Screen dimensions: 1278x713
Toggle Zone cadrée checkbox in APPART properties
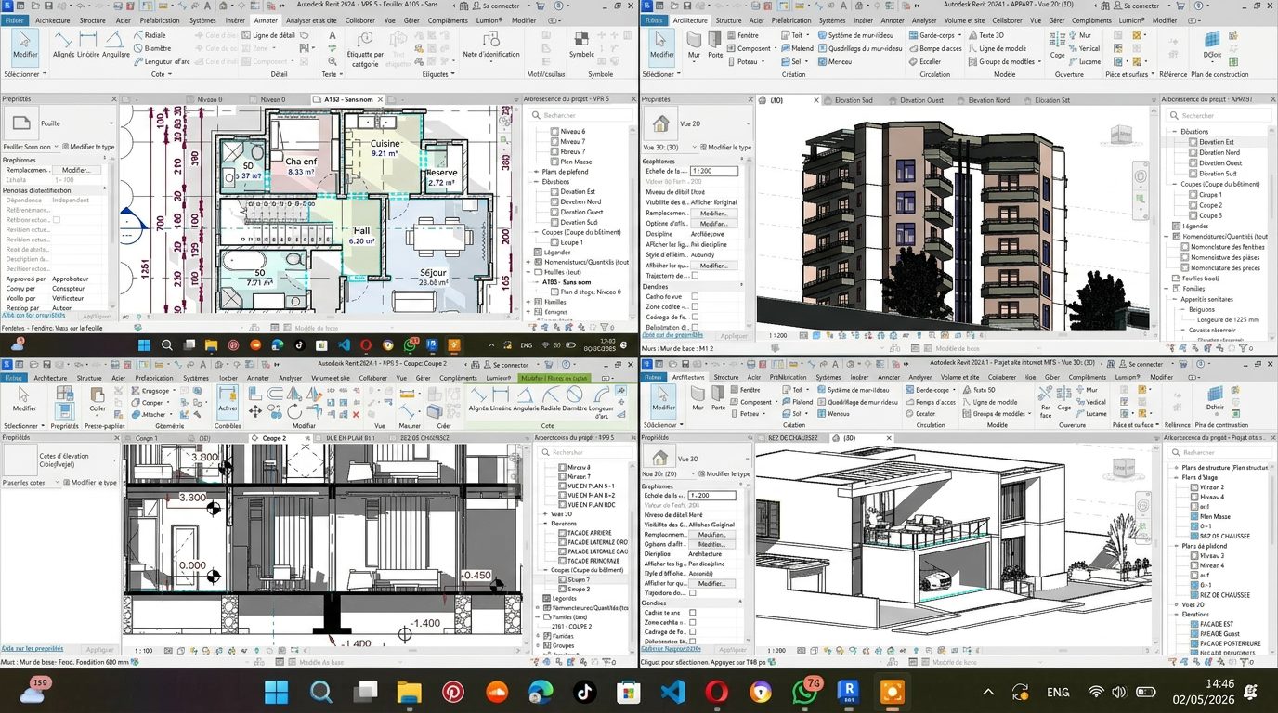(695, 307)
